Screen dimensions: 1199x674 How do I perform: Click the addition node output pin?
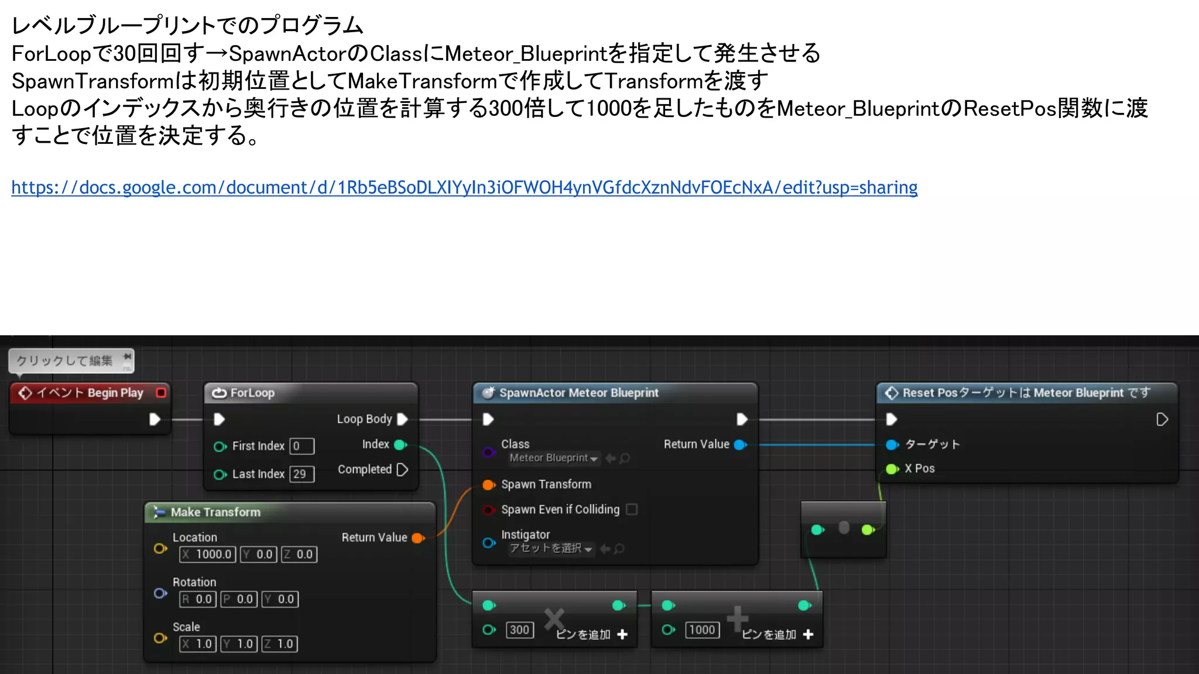tap(805, 606)
